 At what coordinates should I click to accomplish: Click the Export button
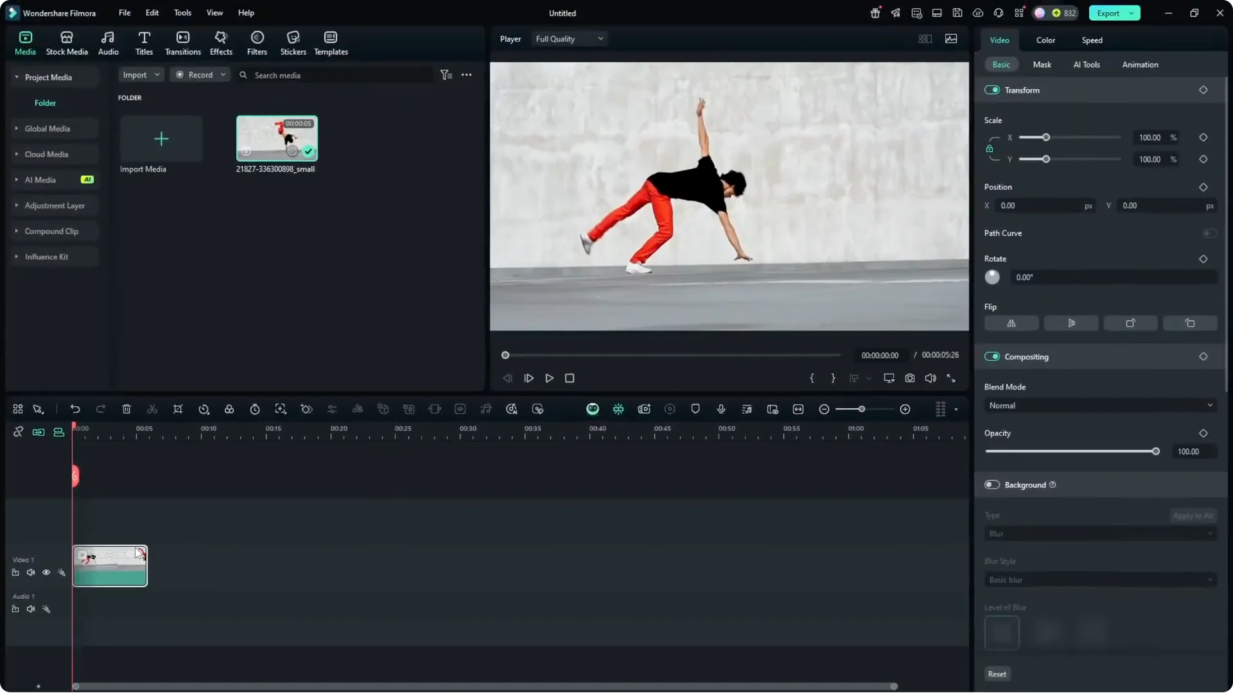point(1109,13)
